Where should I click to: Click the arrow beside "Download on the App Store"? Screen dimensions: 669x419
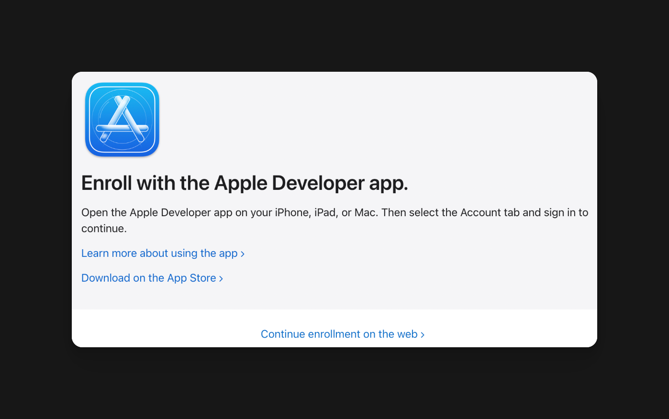(221, 278)
